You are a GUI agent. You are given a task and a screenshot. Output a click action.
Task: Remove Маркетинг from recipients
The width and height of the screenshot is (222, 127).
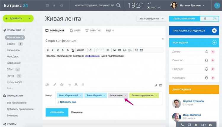[x=126, y=95]
